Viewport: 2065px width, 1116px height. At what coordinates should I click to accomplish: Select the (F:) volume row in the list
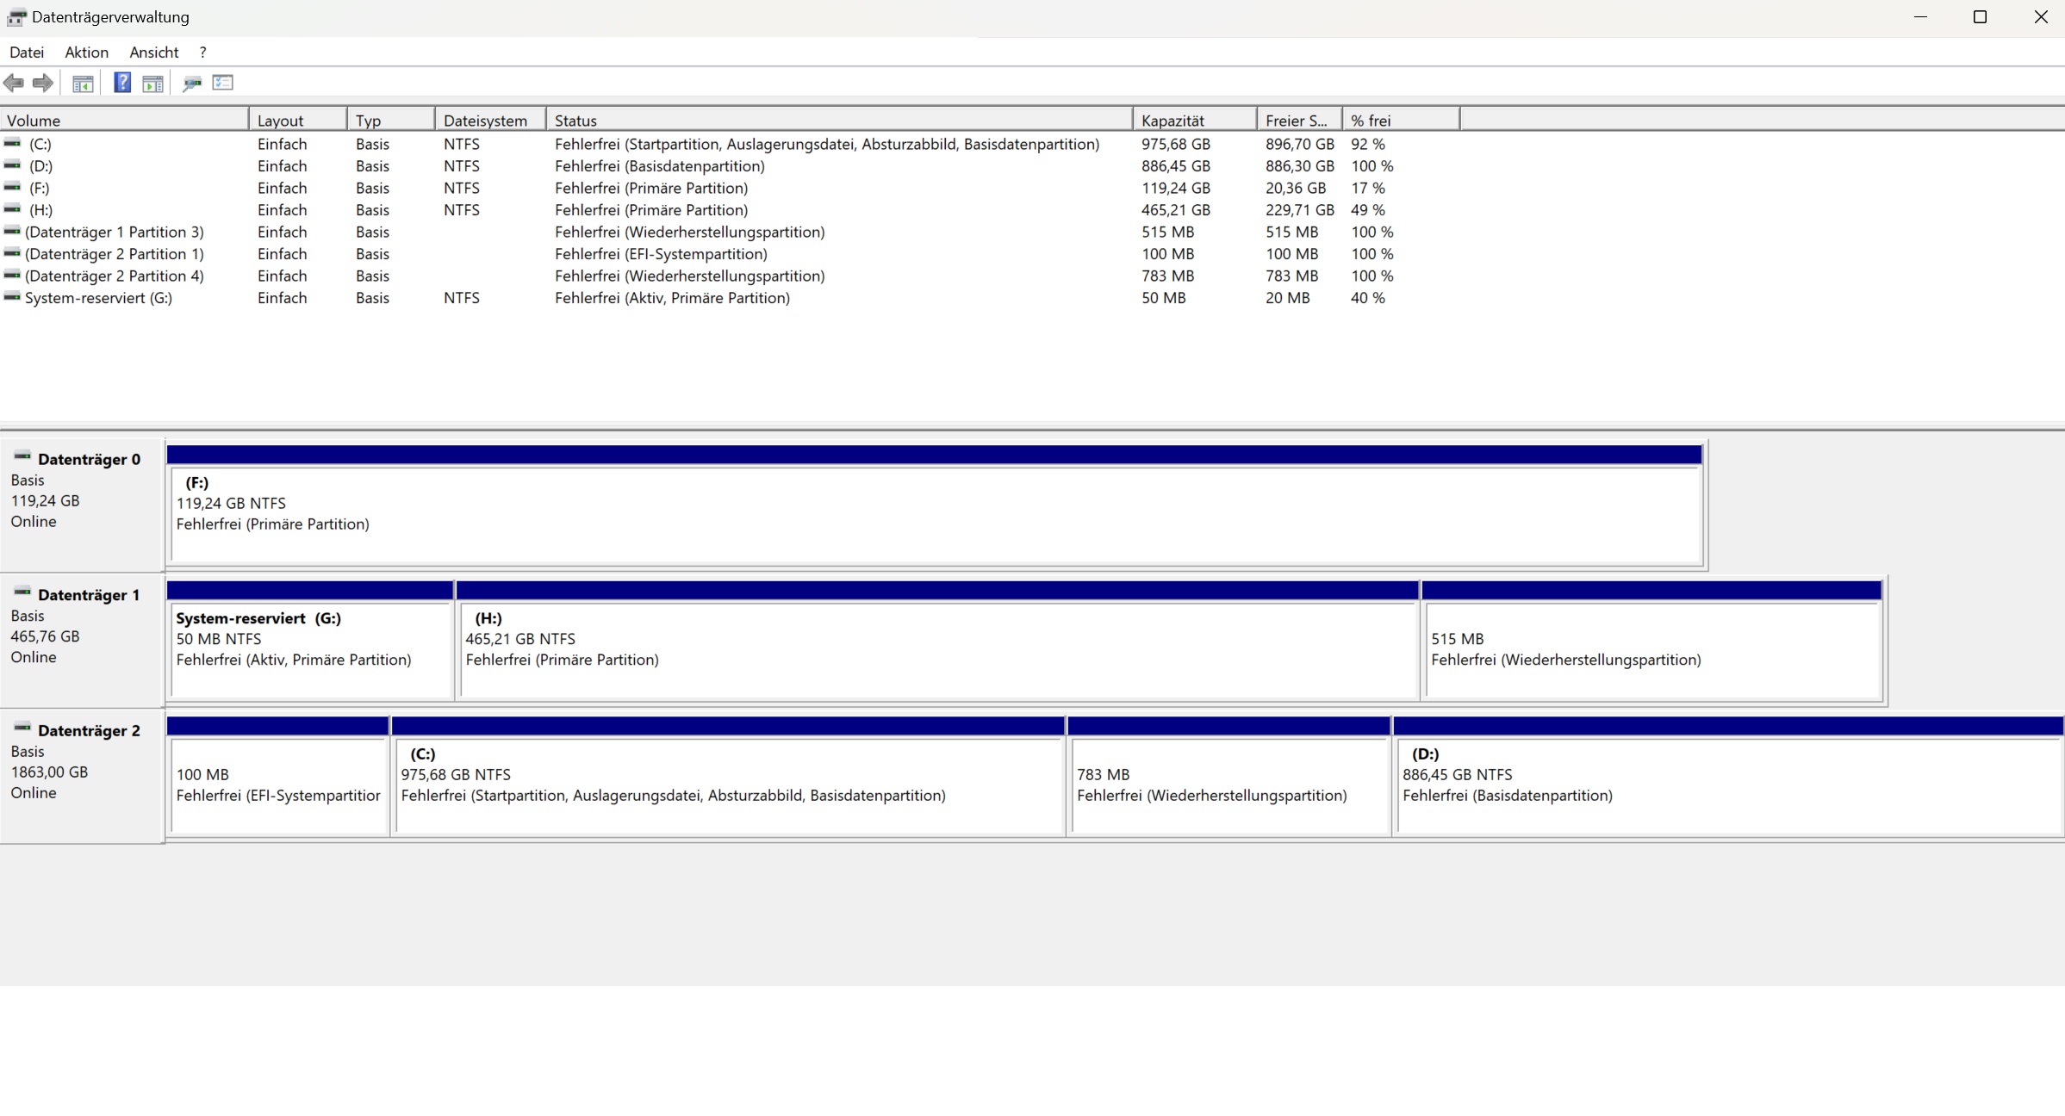click(40, 188)
